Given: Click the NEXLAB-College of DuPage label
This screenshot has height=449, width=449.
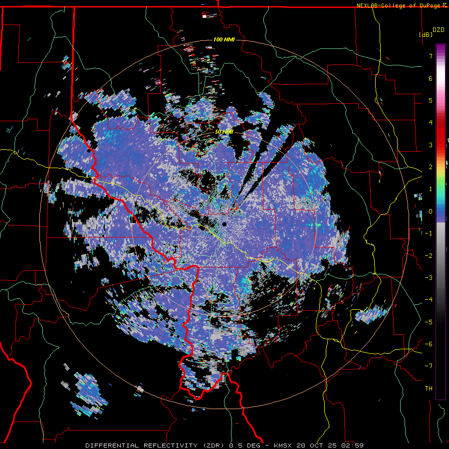Looking at the screenshot, I should tap(401, 5).
